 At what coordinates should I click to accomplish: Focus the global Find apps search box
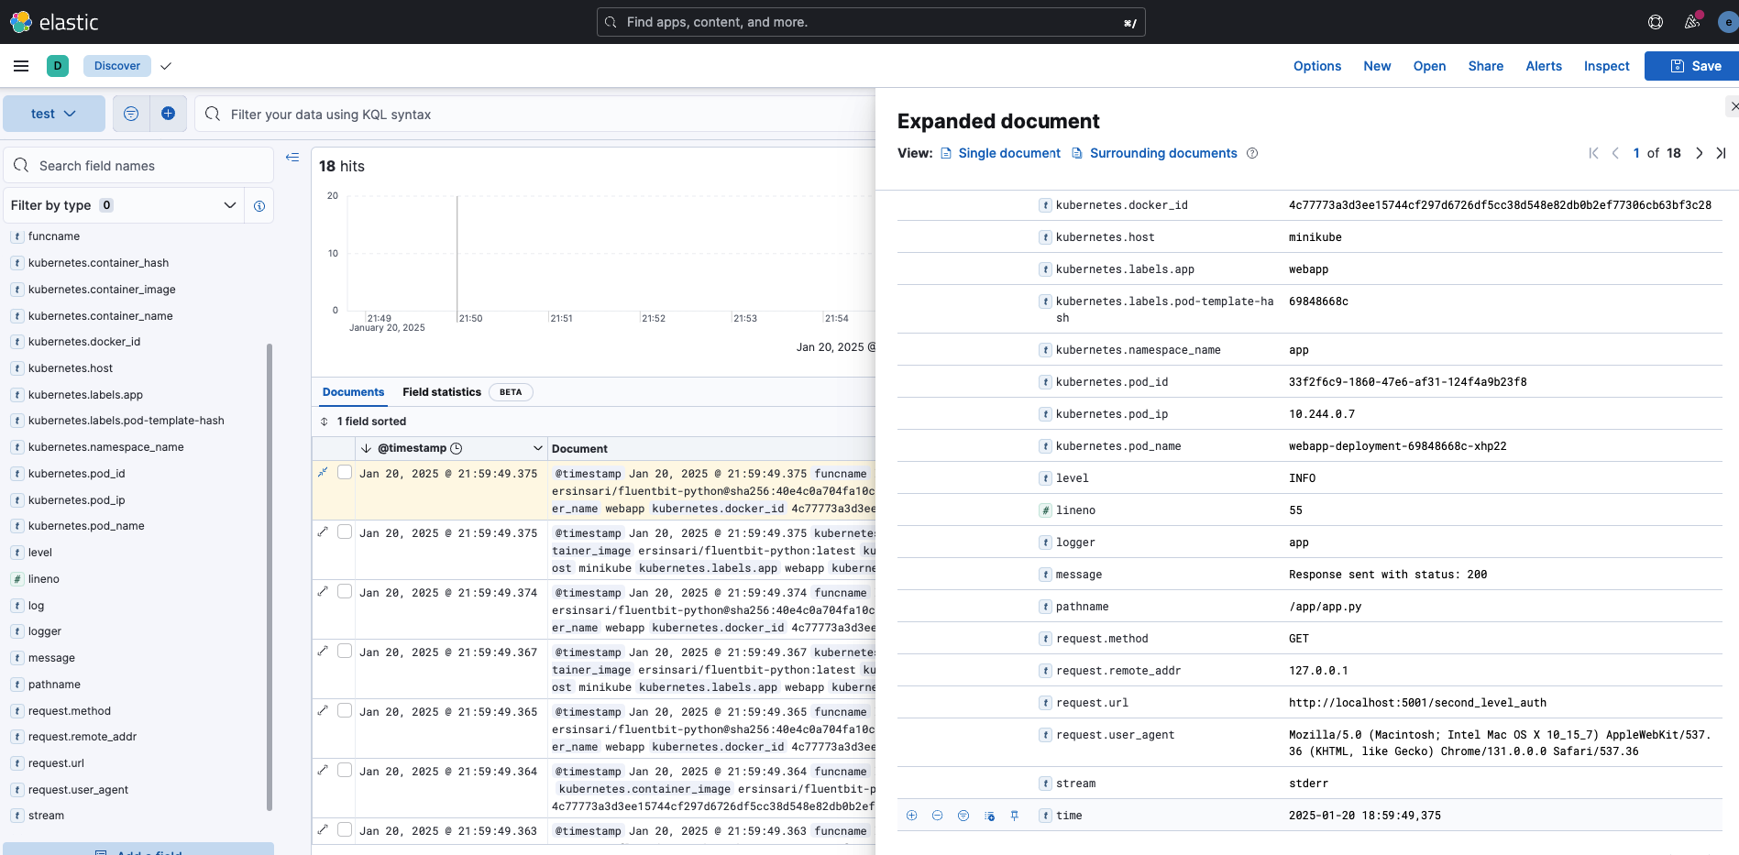871,22
